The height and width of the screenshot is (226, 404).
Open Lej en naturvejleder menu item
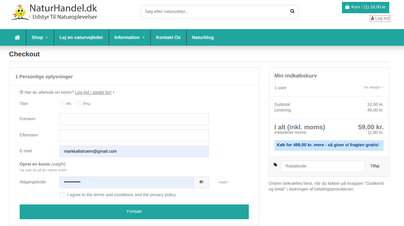click(x=81, y=37)
